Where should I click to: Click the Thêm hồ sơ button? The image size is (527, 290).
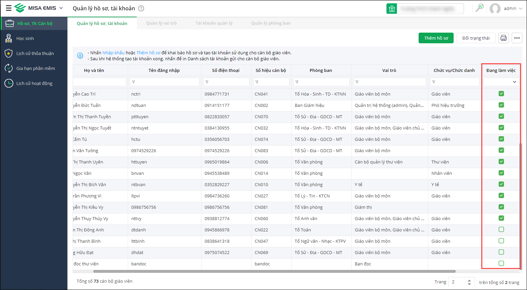coord(436,38)
